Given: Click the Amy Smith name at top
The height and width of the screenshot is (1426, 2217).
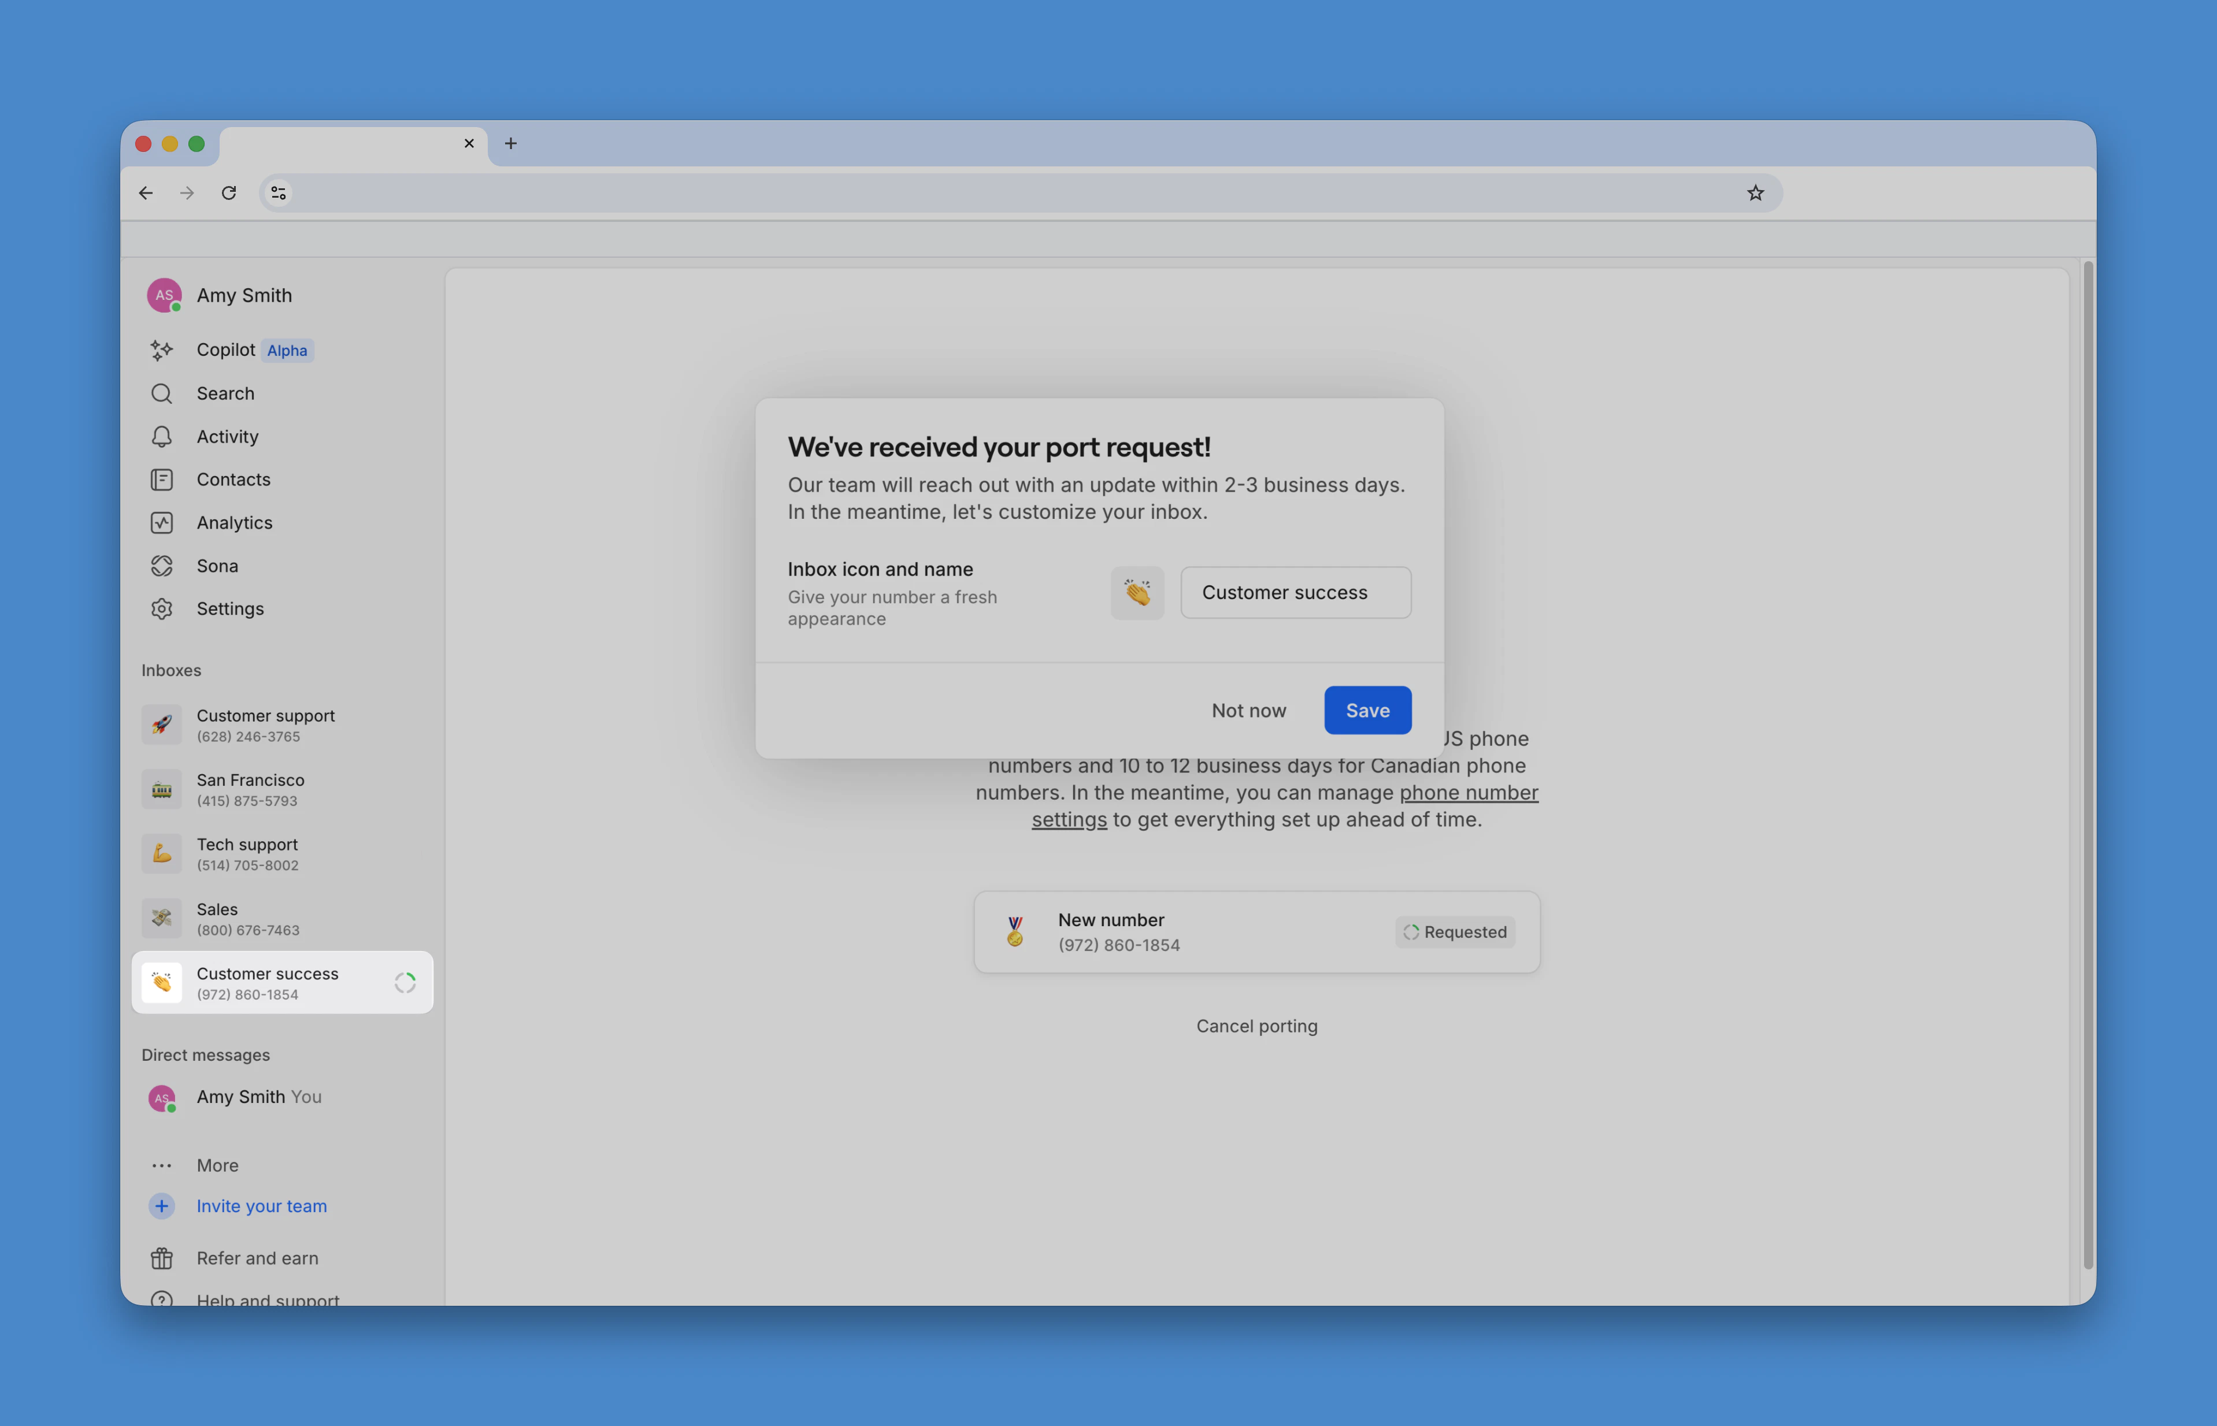Looking at the screenshot, I should pos(244,295).
